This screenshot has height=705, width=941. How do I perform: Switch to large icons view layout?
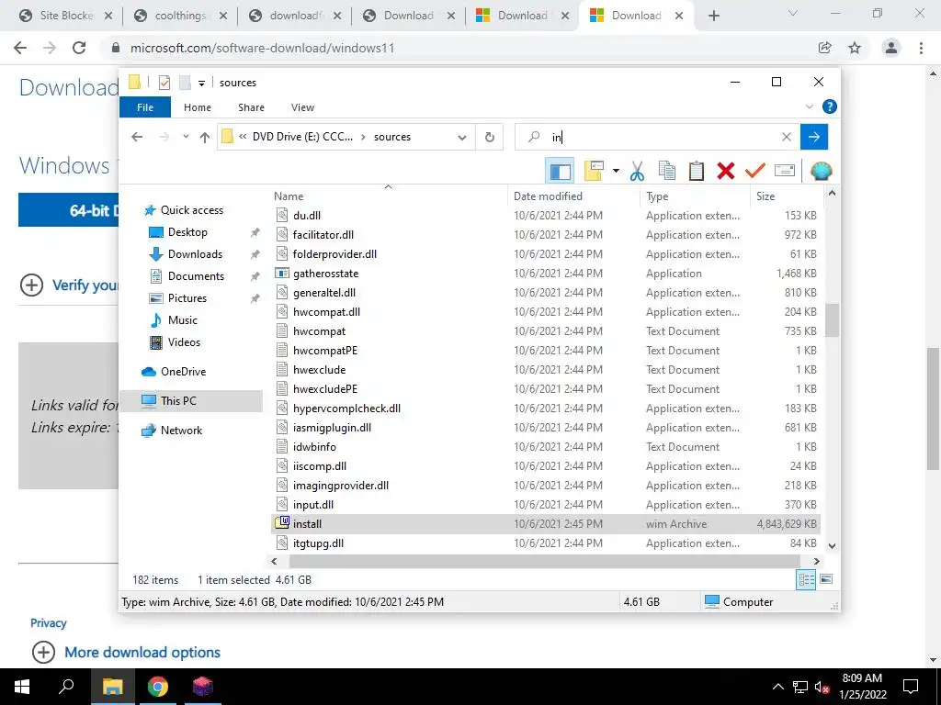(826, 580)
